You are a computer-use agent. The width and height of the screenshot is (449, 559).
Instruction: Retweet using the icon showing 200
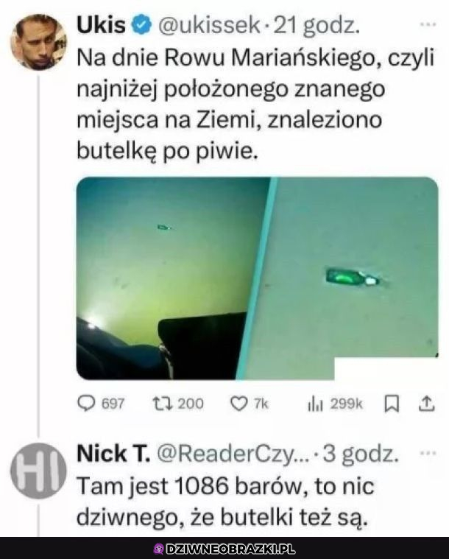pos(178,404)
